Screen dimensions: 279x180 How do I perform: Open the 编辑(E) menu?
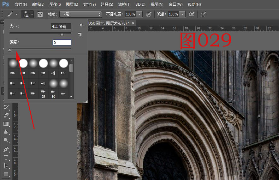point(38,4)
